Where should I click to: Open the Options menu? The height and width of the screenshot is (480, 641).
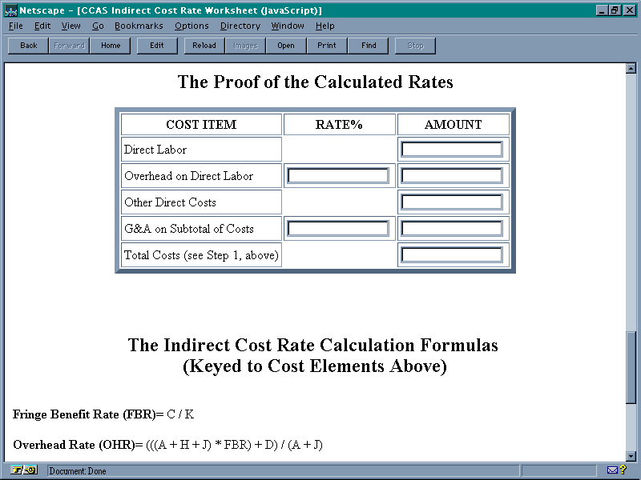coord(191,26)
